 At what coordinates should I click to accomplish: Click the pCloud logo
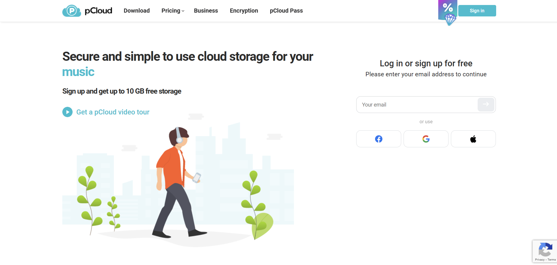[x=87, y=11]
